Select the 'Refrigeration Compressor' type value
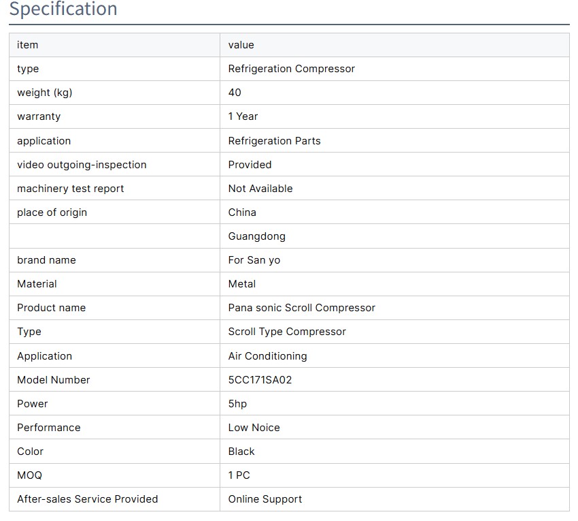The image size is (578, 521). [291, 69]
